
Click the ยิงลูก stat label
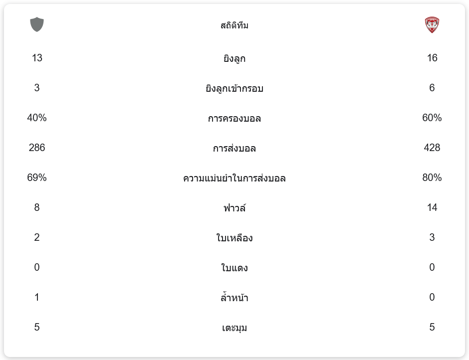(x=234, y=59)
